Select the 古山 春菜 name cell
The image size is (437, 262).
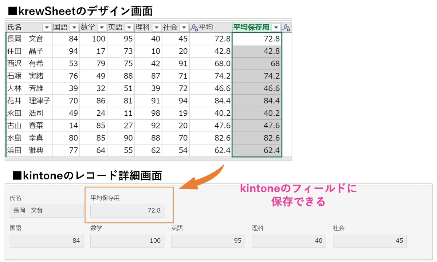coord(29,126)
